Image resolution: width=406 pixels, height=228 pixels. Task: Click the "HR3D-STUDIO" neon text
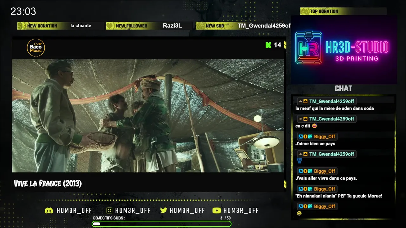pyautogui.click(x=357, y=47)
